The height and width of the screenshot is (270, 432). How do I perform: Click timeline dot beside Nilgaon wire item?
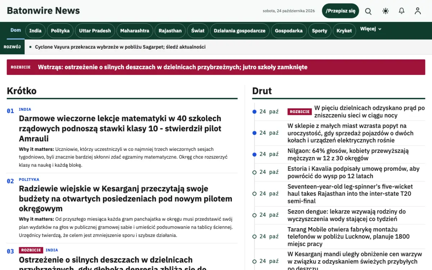coord(255,154)
